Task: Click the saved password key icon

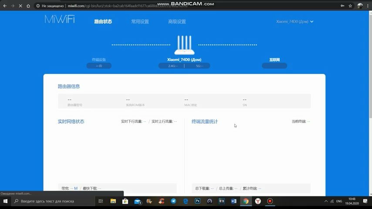Action: click(x=342, y=6)
